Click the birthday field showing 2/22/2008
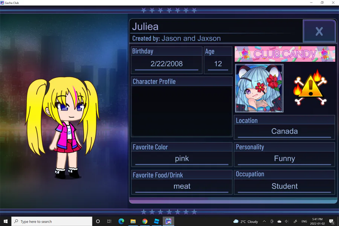The height and width of the screenshot is (226, 339). pos(166,64)
